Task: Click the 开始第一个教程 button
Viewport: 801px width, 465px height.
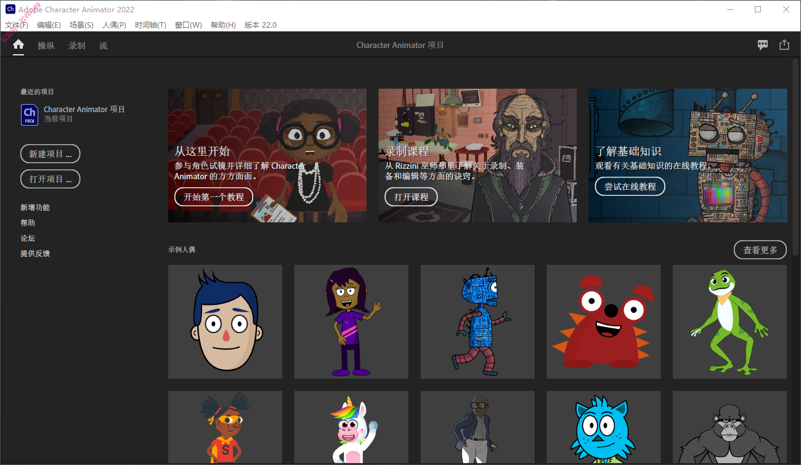Action: [x=214, y=197]
